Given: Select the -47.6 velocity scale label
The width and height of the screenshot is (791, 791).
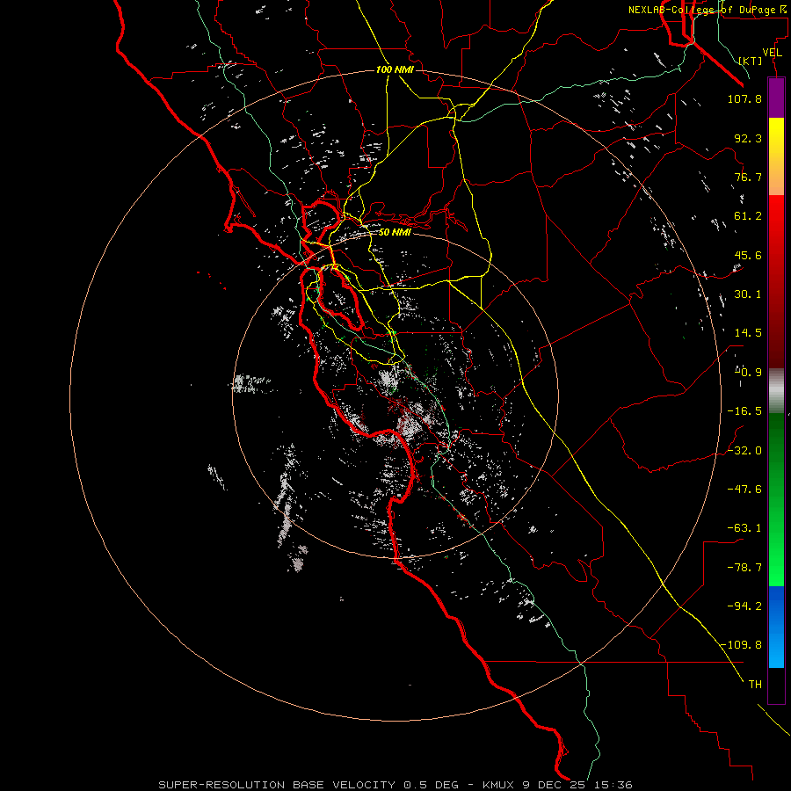Looking at the screenshot, I should click(744, 490).
